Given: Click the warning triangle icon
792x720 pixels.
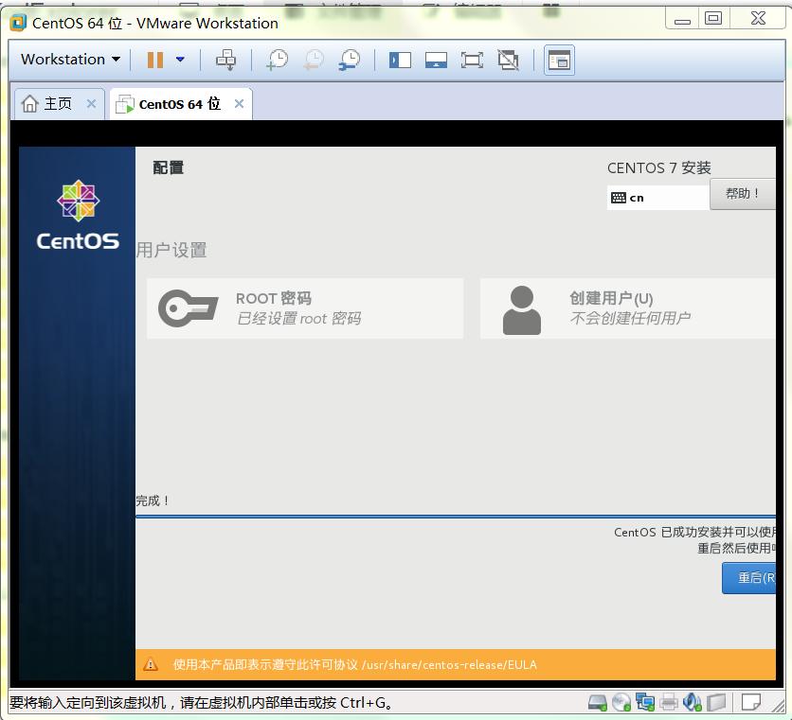Looking at the screenshot, I should (x=151, y=664).
